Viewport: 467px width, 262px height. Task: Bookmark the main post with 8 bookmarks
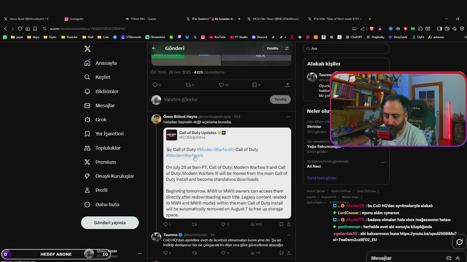pyautogui.click(x=256, y=85)
